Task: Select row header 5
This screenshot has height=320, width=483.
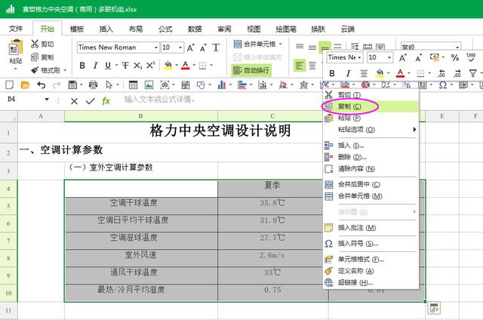Action: pos(8,206)
